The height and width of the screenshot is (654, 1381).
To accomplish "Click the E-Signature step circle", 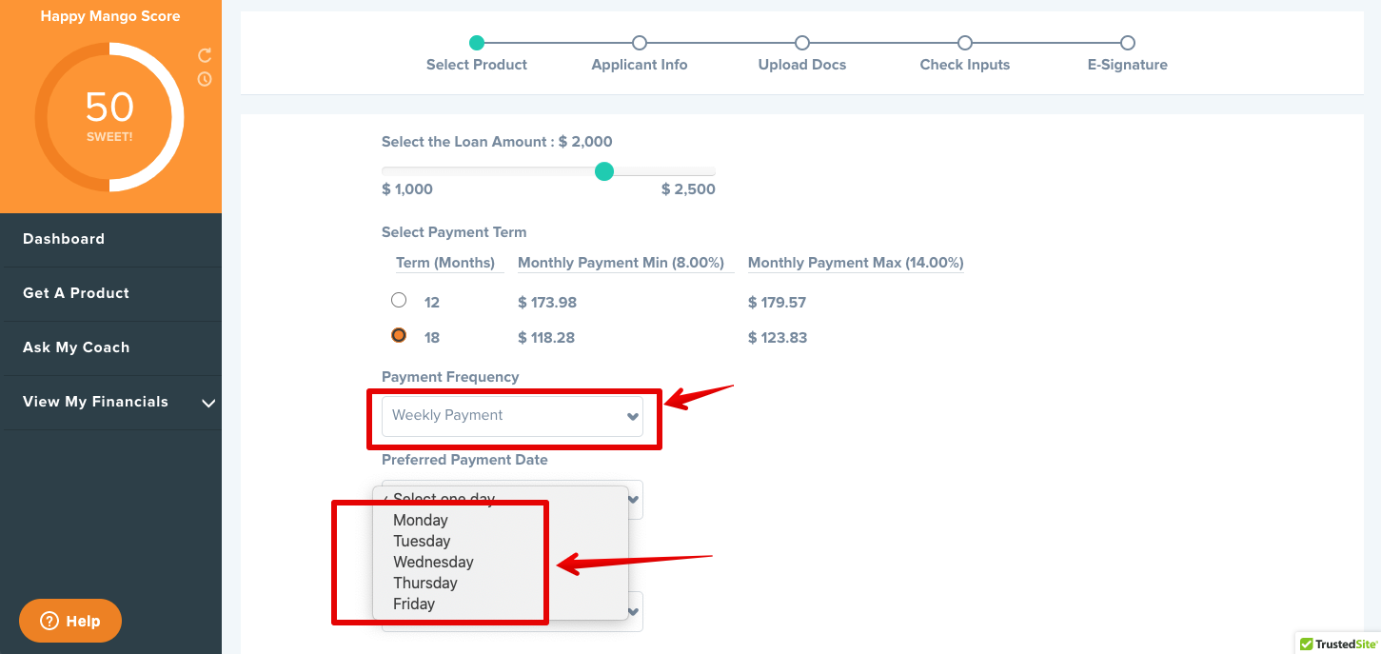I will click(x=1127, y=43).
